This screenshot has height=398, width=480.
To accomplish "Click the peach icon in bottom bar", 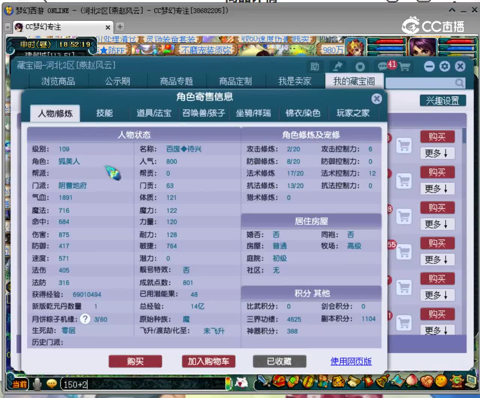I will point(412,381).
